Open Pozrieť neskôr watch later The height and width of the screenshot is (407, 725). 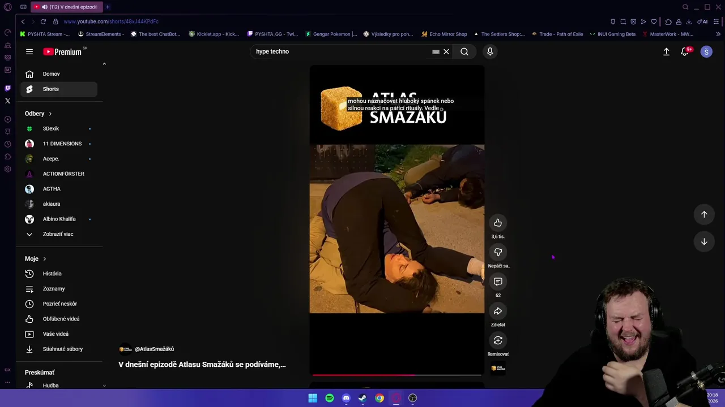coord(59,304)
